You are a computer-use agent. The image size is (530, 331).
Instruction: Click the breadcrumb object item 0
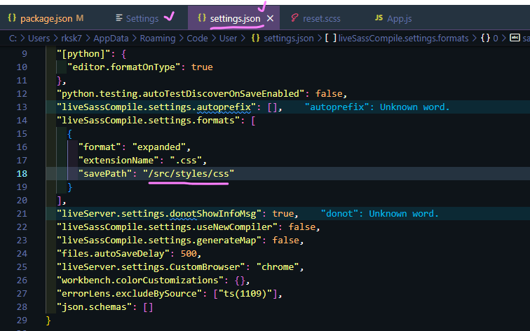(495, 38)
